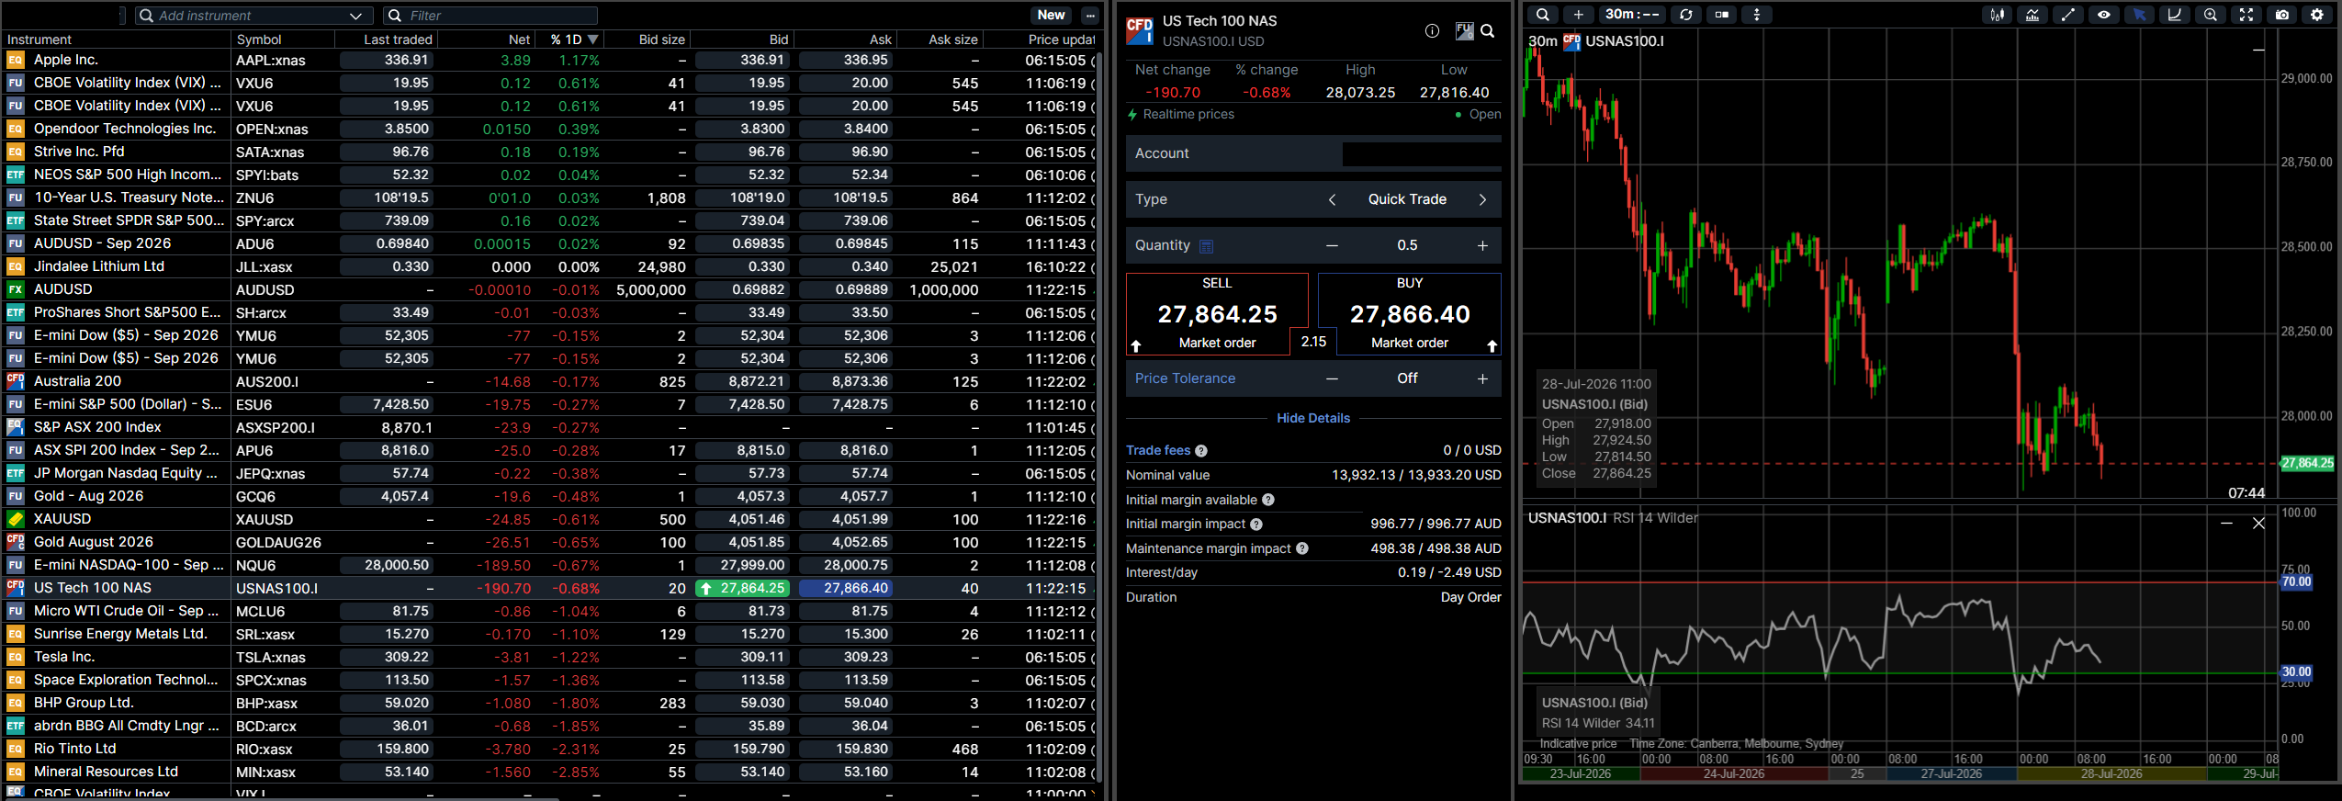Sort by the Symbol column header
Viewport: 2342px width, 801px height.
click(x=259, y=39)
